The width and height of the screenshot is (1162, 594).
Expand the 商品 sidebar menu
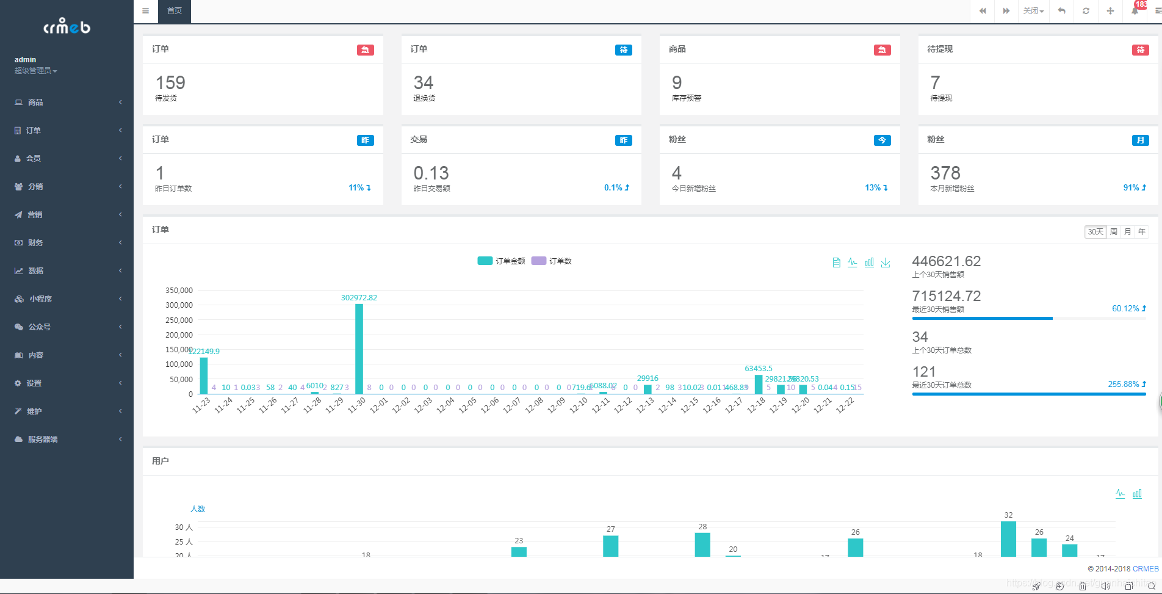click(x=67, y=102)
